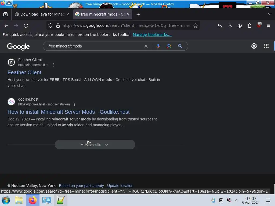List all tabs dropdown arrow

click(270, 14)
